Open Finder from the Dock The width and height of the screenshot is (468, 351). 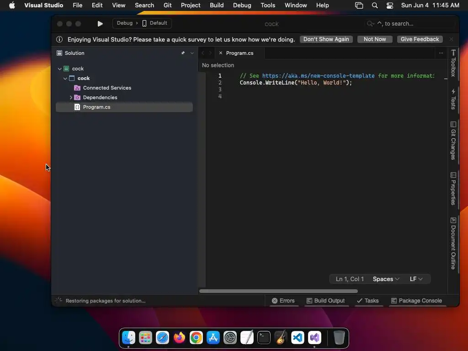pyautogui.click(x=128, y=338)
